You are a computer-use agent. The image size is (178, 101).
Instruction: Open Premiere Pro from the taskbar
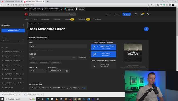point(93,99)
